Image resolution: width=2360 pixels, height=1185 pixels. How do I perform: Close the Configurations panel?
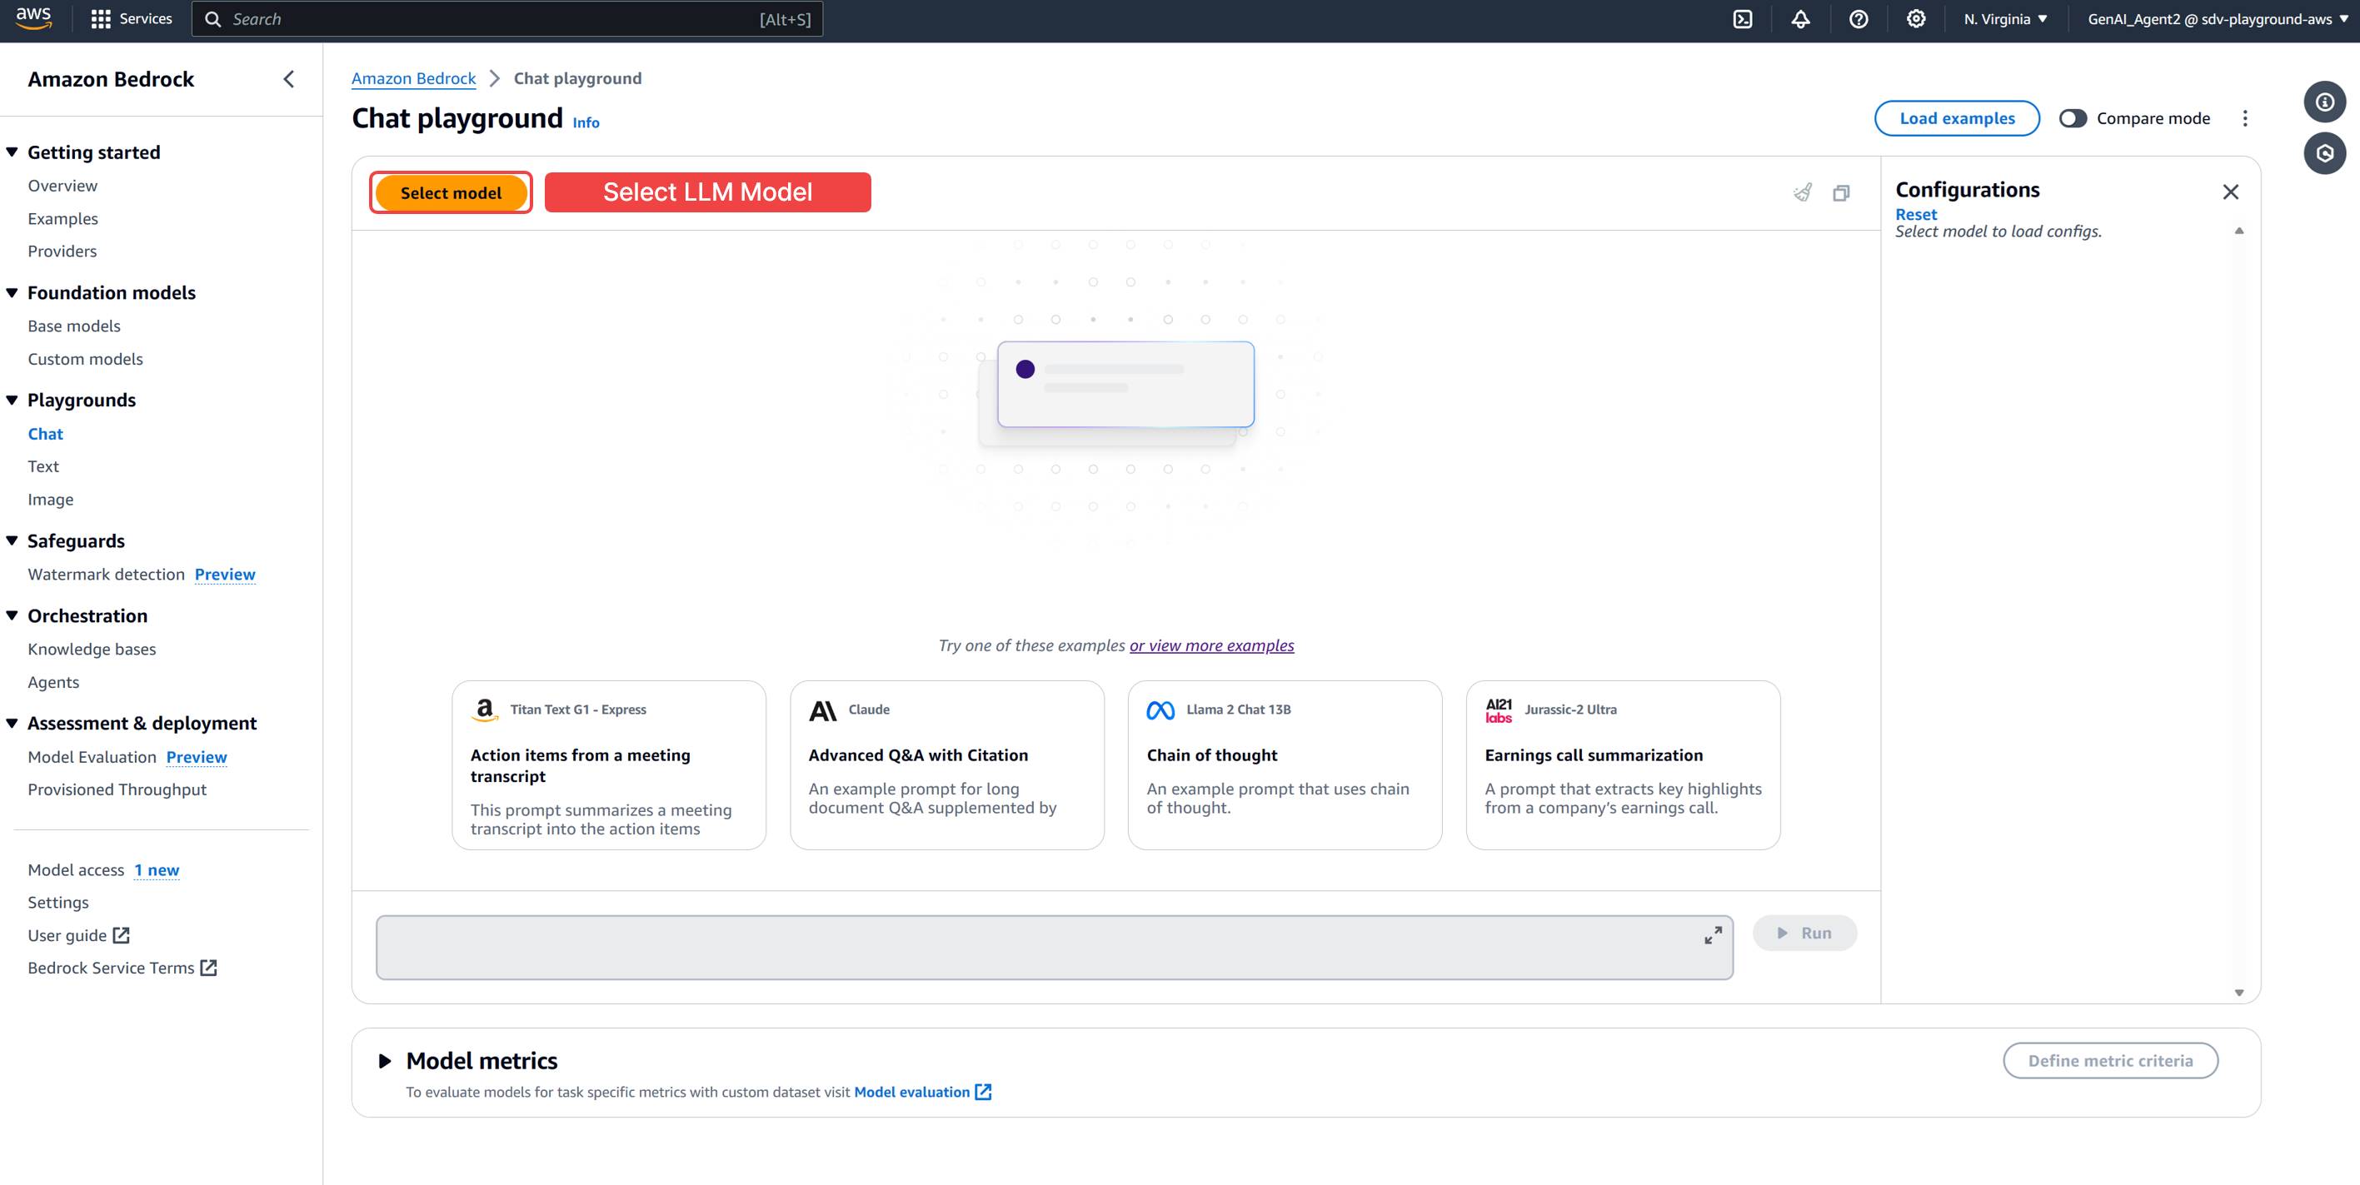point(2231,192)
